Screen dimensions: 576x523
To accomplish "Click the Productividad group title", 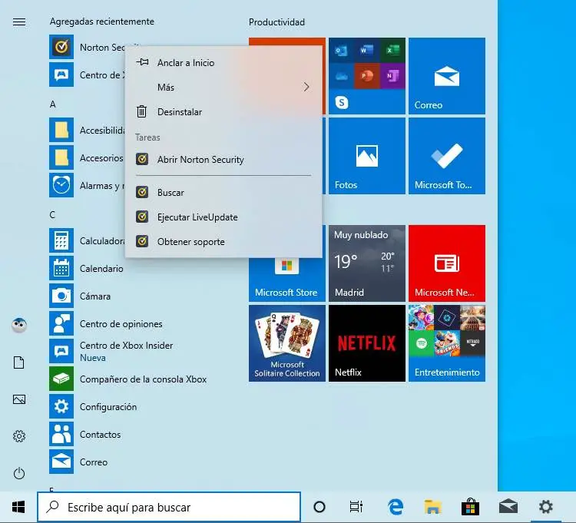I will 276,22.
